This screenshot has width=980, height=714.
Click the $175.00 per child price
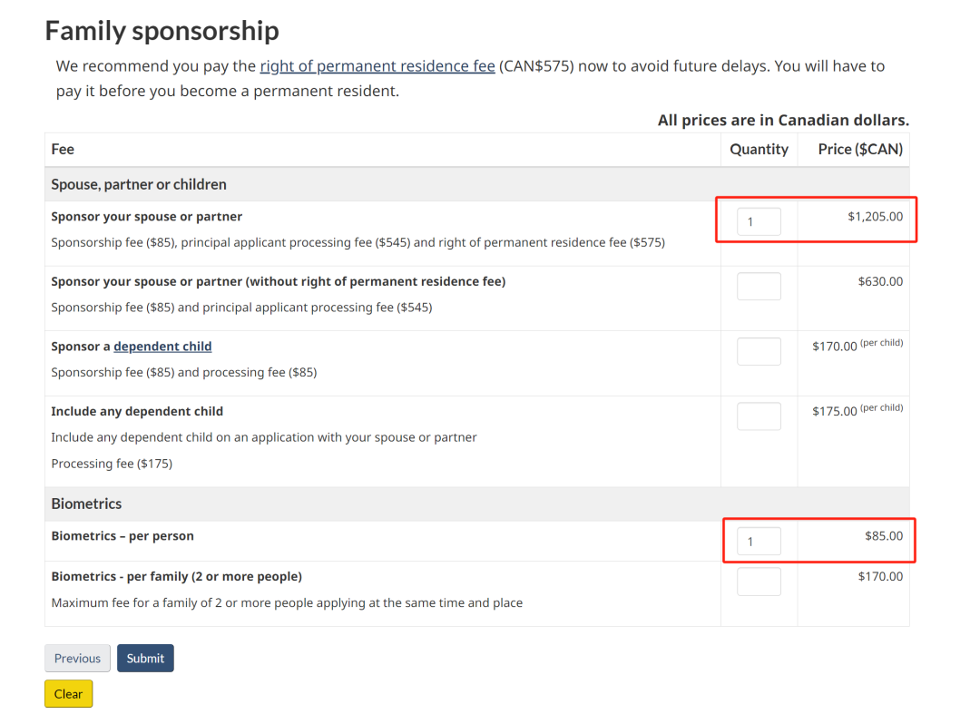(834, 412)
